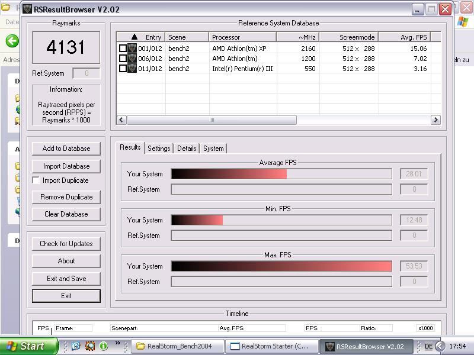
Task: Click the timeline Frame field
Action: (73, 328)
